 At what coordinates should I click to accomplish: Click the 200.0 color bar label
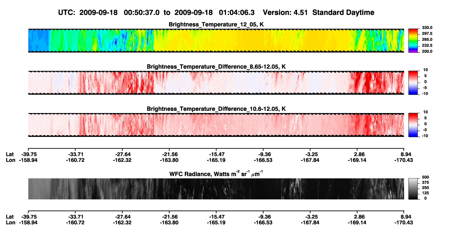coord(427,51)
